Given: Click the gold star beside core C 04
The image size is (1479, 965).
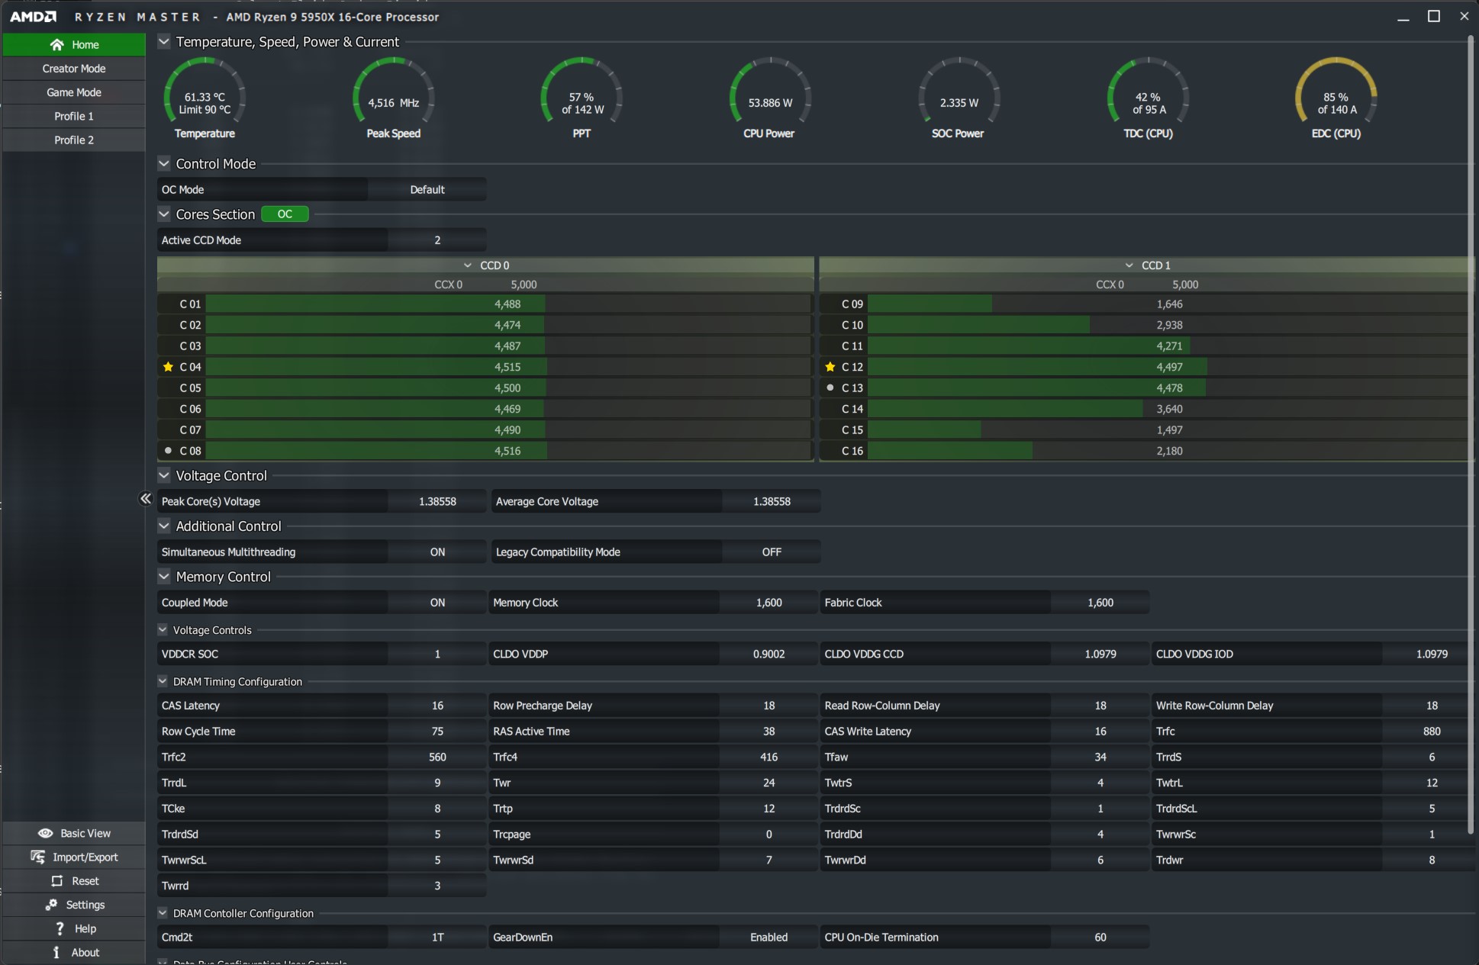Looking at the screenshot, I should click(x=169, y=367).
